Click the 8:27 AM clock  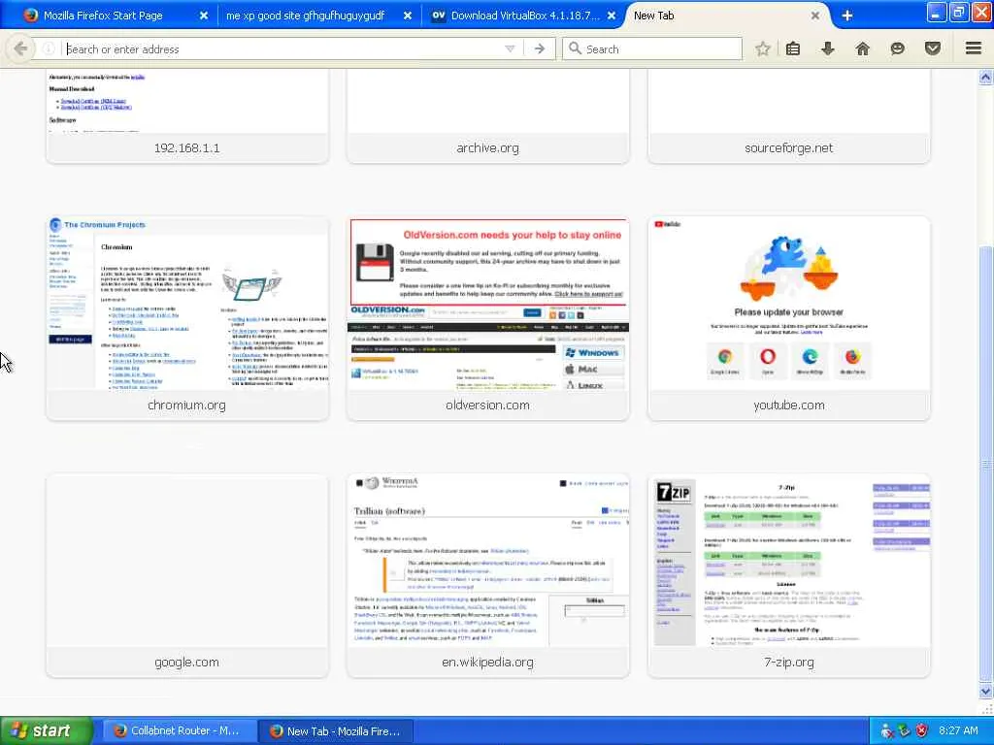[x=958, y=731]
